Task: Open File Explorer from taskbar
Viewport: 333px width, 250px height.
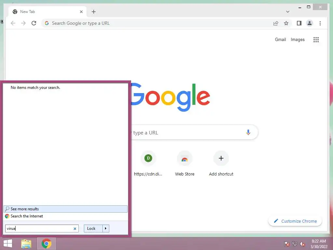Action: tap(26, 243)
